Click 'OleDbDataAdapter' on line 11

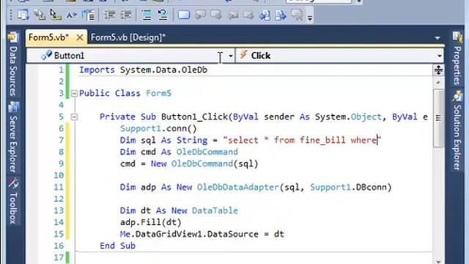(237, 188)
